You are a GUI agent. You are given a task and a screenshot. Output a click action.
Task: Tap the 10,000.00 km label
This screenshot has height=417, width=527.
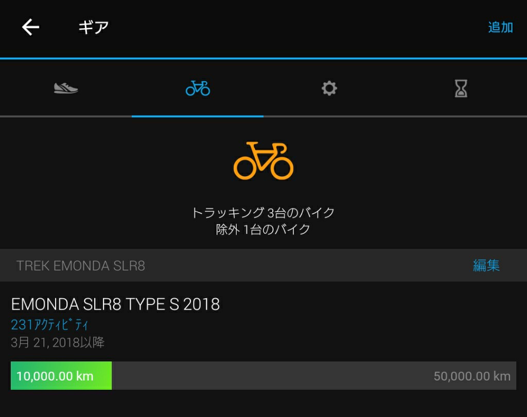point(55,376)
